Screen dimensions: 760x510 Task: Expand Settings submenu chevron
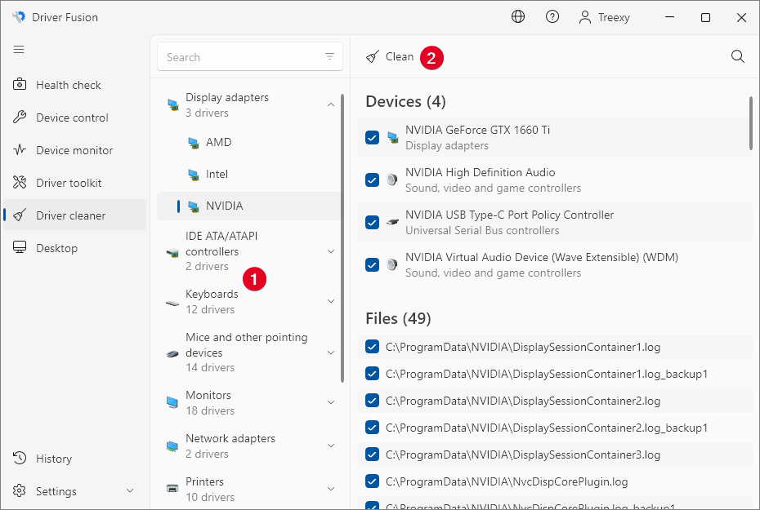(130, 490)
